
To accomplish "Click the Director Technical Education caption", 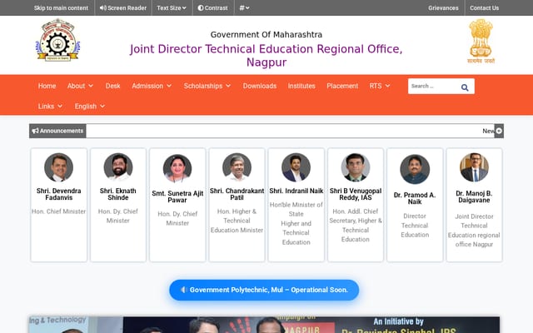I will pyautogui.click(x=415, y=226).
